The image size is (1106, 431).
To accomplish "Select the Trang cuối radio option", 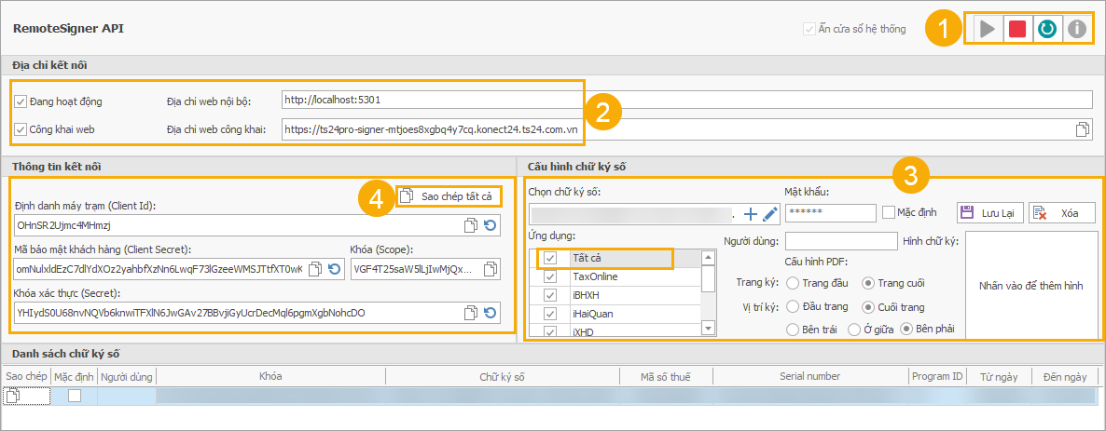I will [869, 283].
